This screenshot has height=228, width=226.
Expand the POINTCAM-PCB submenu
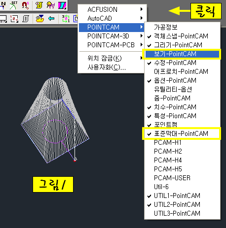[x=112, y=45]
